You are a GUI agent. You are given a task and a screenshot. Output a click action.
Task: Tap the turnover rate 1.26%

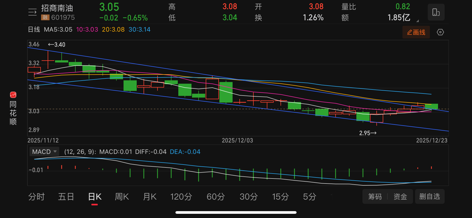pyautogui.click(x=313, y=18)
